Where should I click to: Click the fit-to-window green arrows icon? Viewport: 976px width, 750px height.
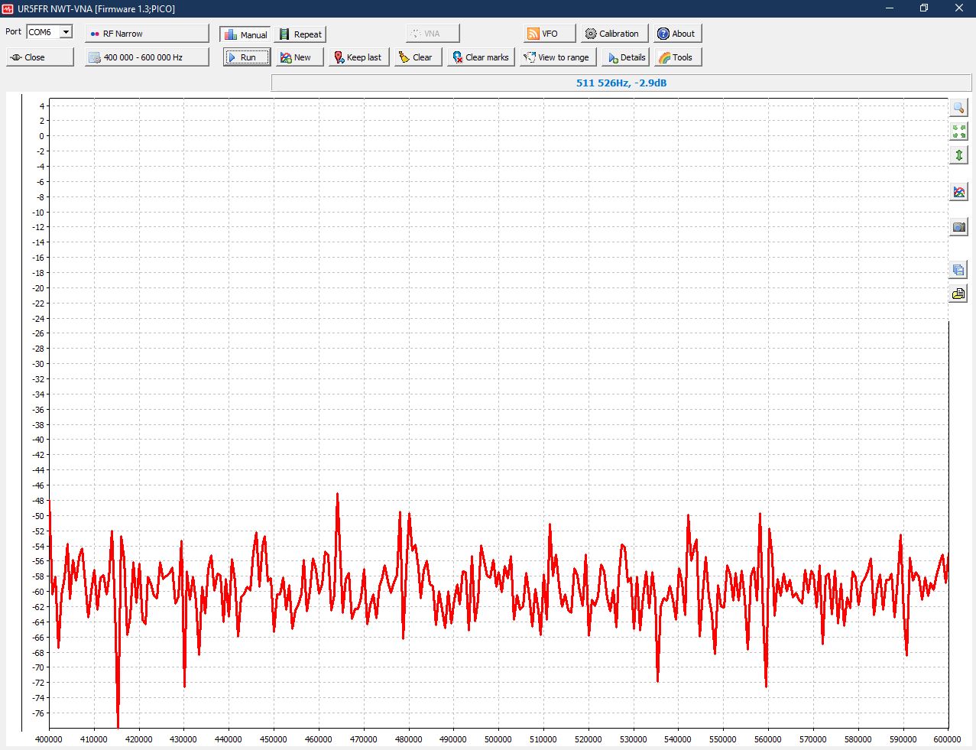[958, 131]
